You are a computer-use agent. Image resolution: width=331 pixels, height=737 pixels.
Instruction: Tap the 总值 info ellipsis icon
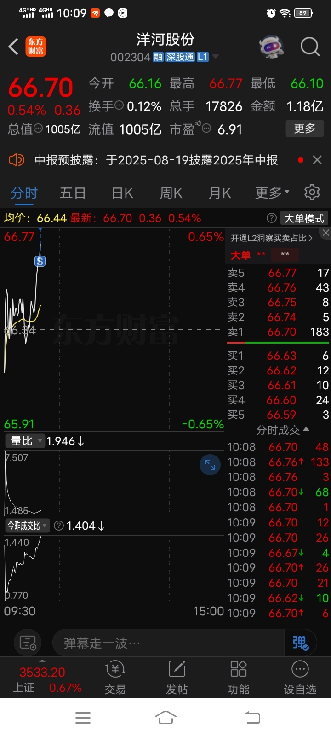point(39,129)
